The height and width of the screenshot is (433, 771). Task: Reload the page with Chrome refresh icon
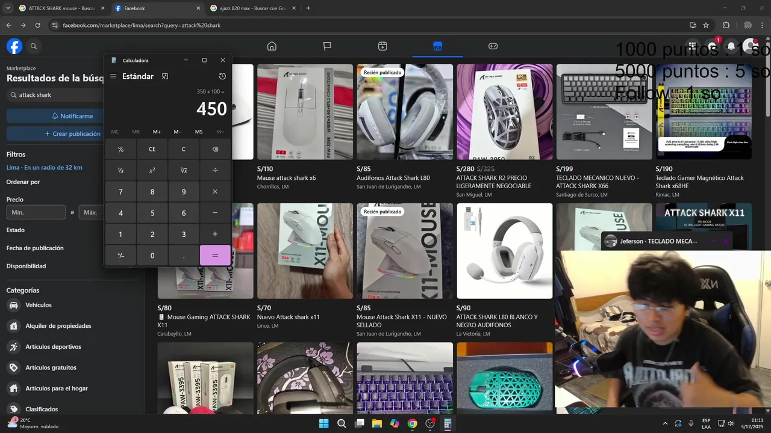coord(37,25)
